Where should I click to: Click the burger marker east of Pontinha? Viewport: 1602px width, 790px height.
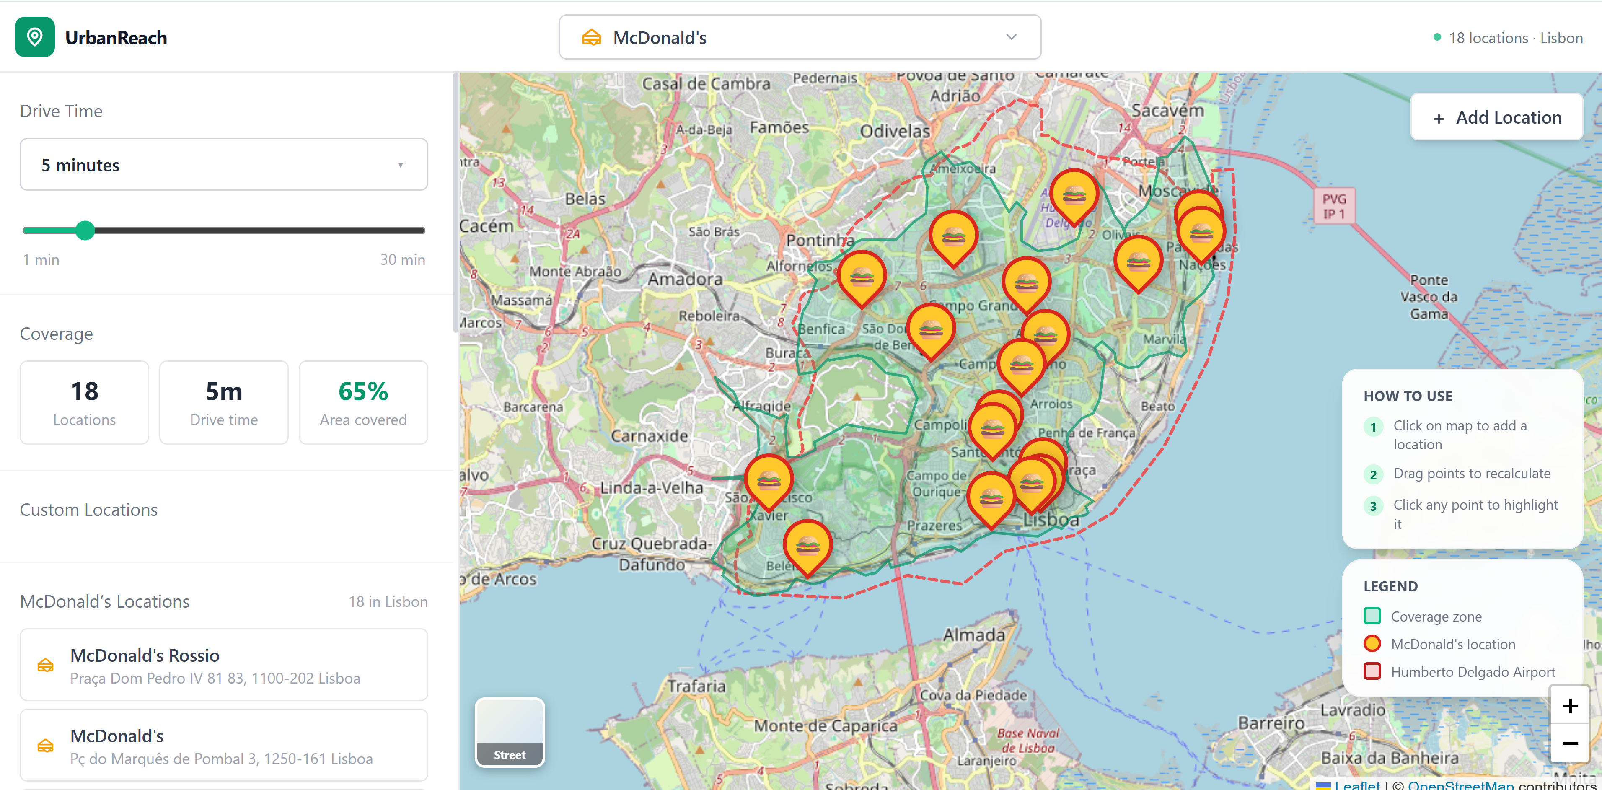pyautogui.click(x=953, y=238)
